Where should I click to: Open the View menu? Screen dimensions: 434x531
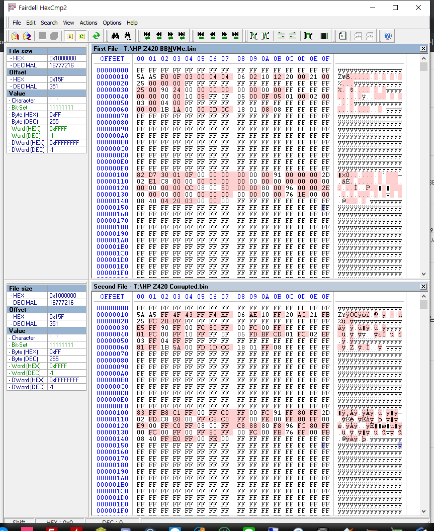[x=68, y=23]
